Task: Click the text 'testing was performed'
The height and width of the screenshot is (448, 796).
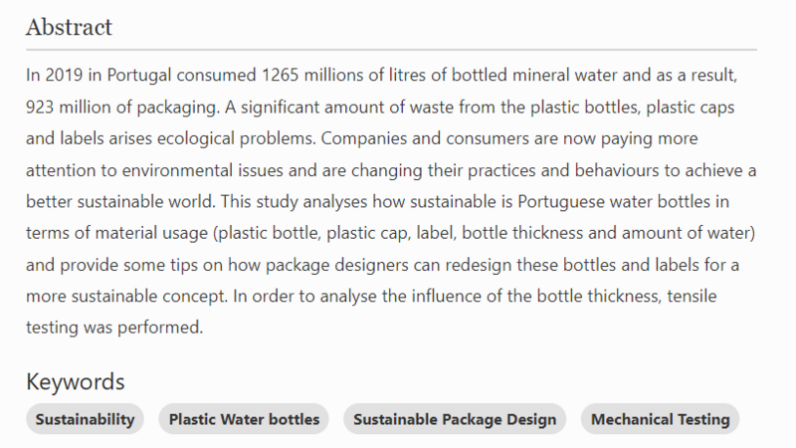Action: (114, 328)
